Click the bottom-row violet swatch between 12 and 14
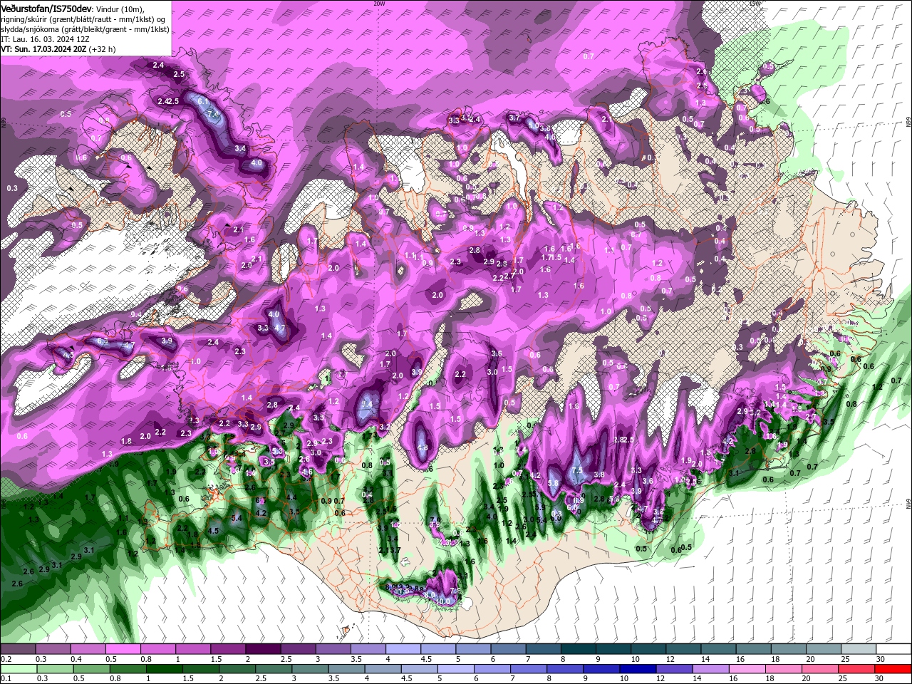This screenshot has height=684, width=912. pos(673,669)
